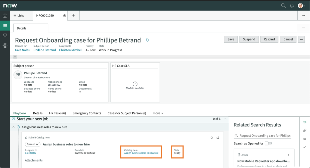Open the Phillipe Betrand subject person link
The height and width of the screenshot is (168, 310).
(x=45, y=50)
